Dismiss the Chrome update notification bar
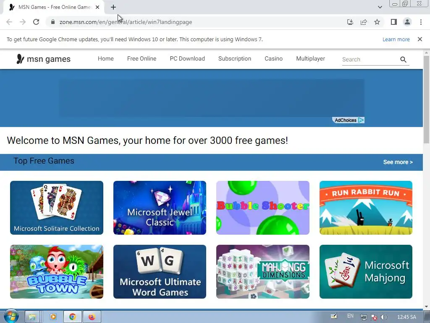Viewport: 430px width, 323px height. pyautogui.click(x=420, y=39)
